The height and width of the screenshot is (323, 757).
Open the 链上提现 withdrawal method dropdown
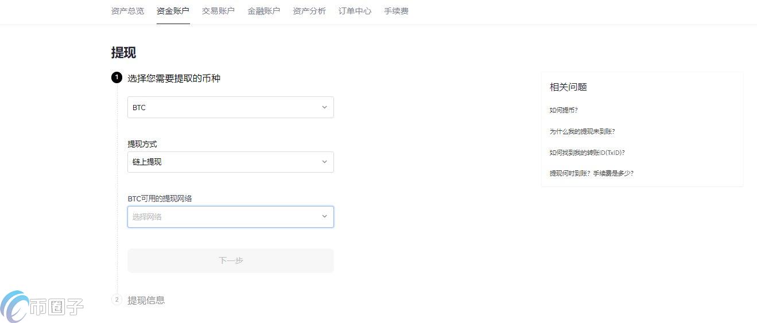pos(230,162)
